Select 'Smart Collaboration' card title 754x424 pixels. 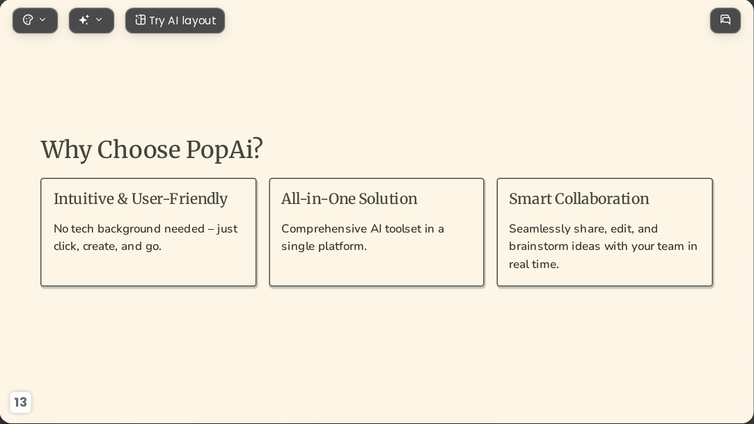pos(579,198)
